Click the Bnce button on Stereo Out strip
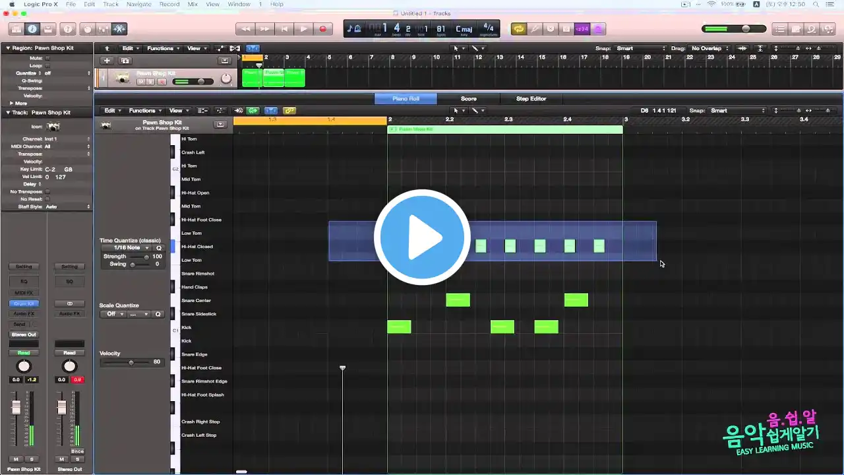 [77, 451]
